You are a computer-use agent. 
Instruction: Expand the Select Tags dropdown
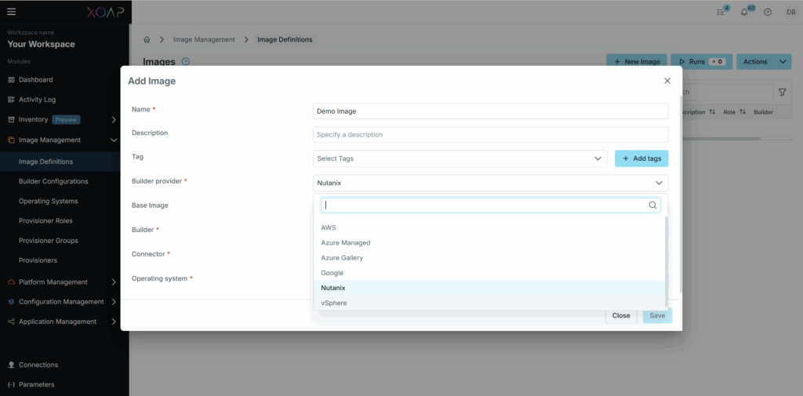tap(460, 158)
